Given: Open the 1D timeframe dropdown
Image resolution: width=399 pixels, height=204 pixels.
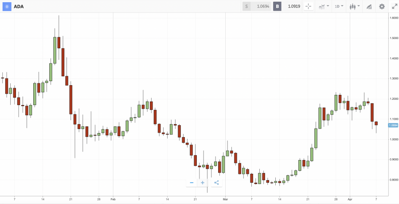Looking at the screenshot, I should click(339, 6).
